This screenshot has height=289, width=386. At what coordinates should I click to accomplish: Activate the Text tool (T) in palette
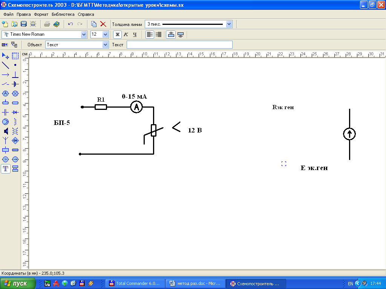tap(6, 169)
